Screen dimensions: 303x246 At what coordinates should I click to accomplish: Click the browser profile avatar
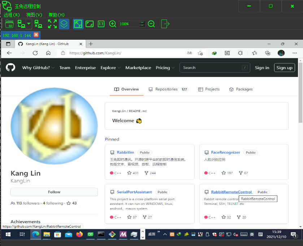tap(281, 53)
